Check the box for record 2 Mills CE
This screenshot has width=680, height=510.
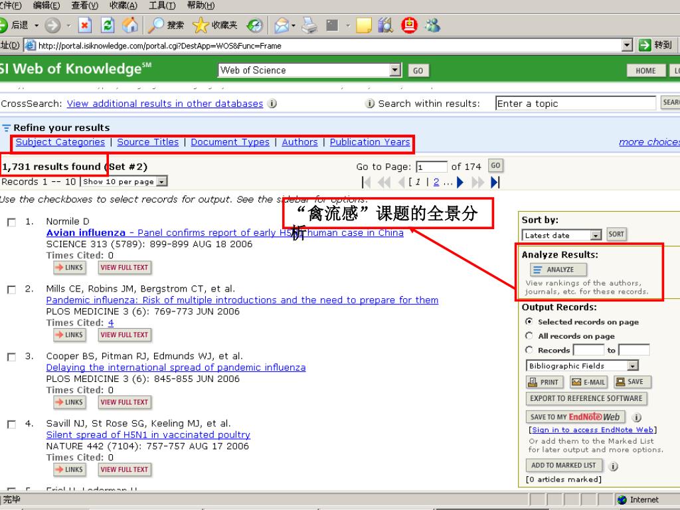[x=12, y=290]
